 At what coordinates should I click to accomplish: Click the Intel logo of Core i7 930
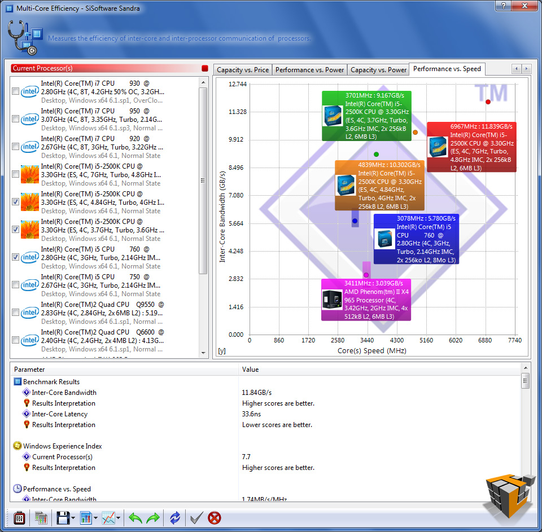coord(30,91)
